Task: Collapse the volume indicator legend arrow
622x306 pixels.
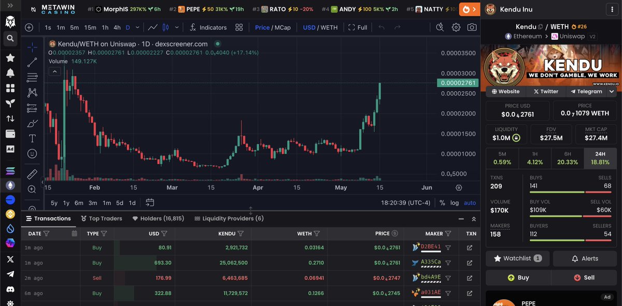Action: click(53, 71)
